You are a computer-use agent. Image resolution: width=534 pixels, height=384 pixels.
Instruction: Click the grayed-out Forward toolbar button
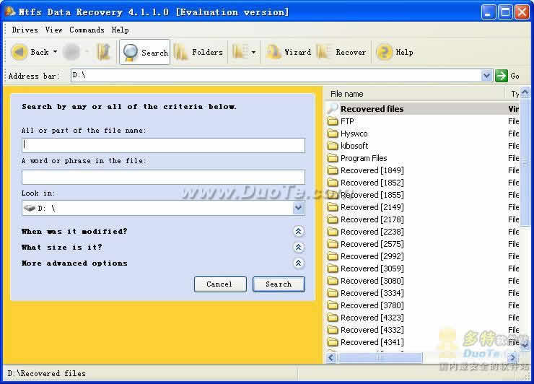click(x=71, y=52)
